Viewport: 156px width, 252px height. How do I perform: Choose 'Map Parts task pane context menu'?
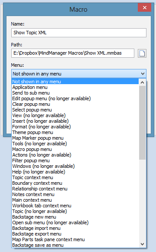[75, 239]
